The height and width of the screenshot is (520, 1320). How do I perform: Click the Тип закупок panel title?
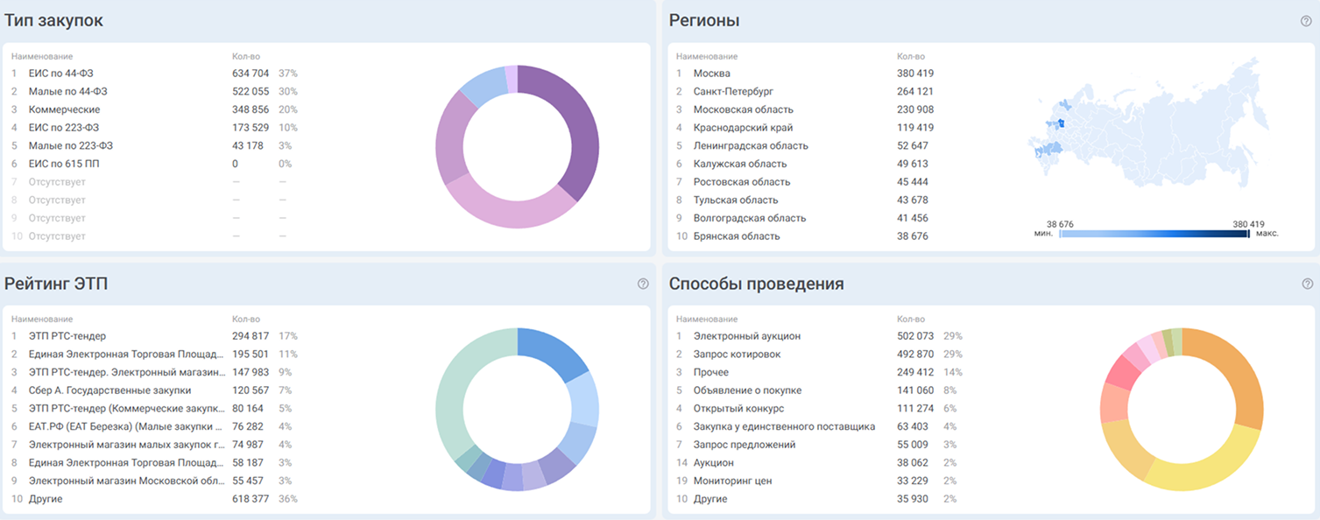click(53, 20)
